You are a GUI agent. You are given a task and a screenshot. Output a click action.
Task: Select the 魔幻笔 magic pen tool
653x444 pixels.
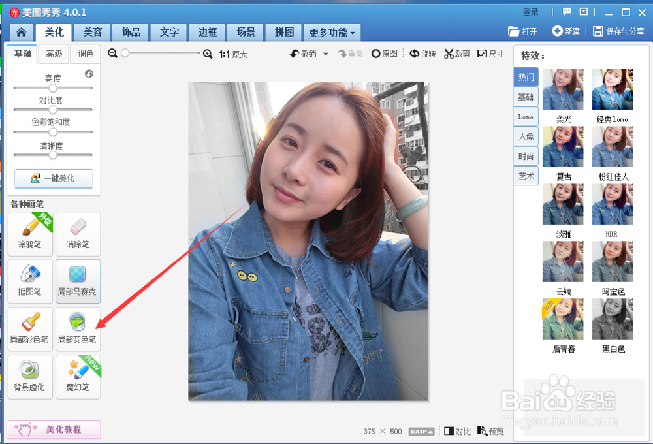click(x=78, y=377)
